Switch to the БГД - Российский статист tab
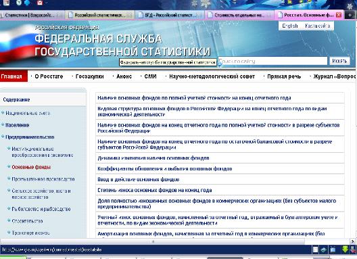This screenshot has height=259, width=357. coord(170,16)
